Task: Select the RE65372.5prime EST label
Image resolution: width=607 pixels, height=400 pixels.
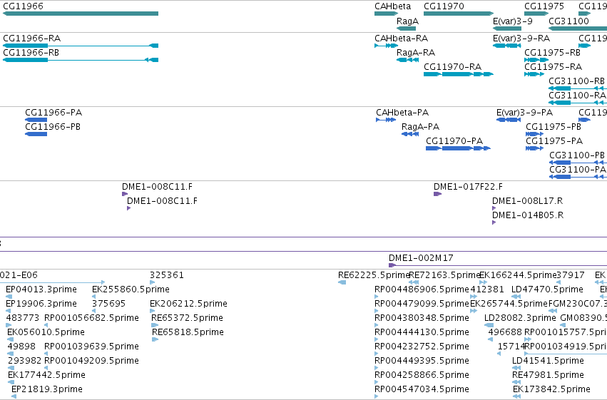Action: click(x=187, y=319)
